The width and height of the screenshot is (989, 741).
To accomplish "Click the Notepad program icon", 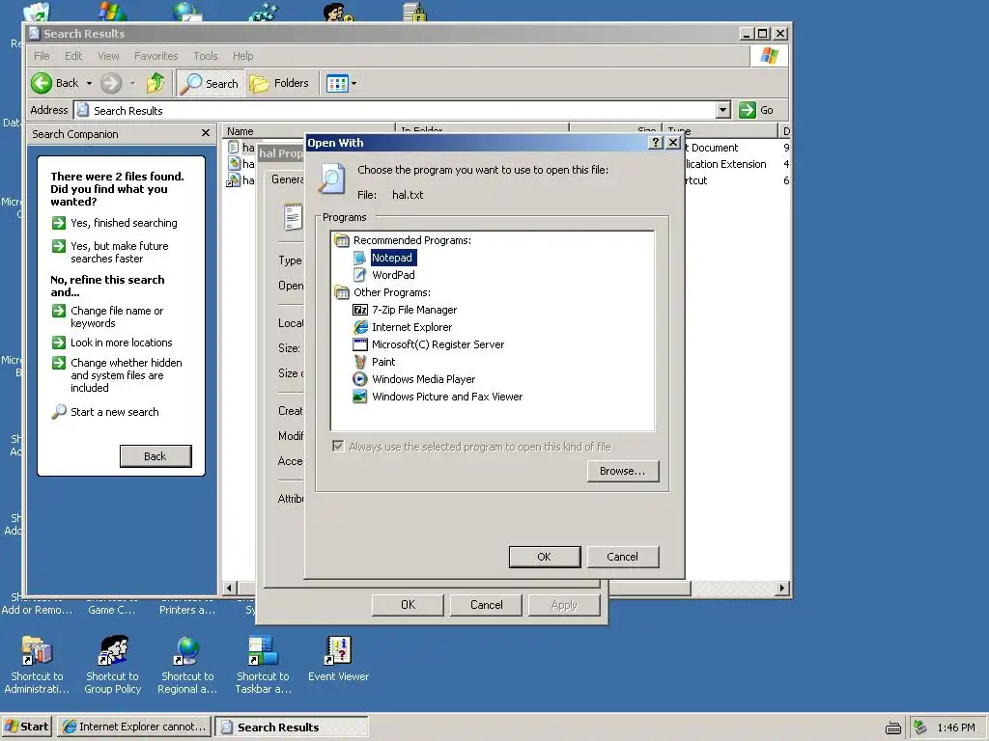I will click(359, 258).
